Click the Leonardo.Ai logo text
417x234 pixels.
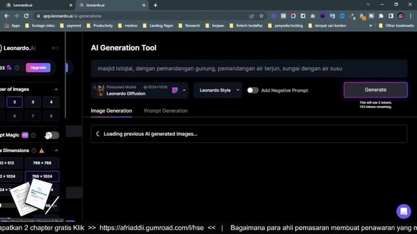(20, 48)
